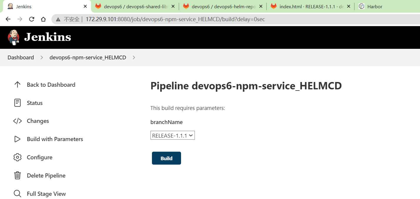Click the browser forward arrow
This screenshot has width=420, height=199.
pyautogui.click(x=20, y=19)
